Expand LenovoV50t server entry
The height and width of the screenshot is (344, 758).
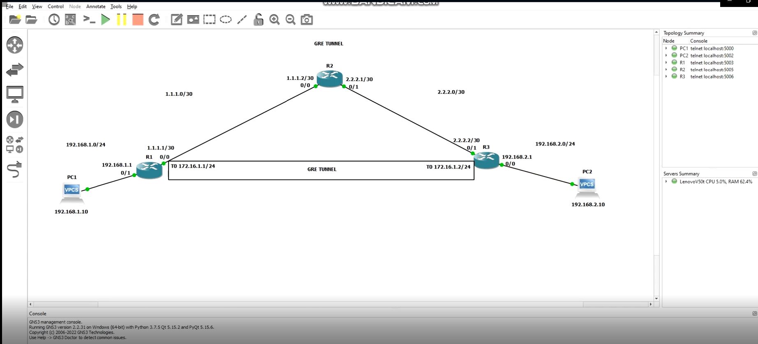tap(666, 181)
